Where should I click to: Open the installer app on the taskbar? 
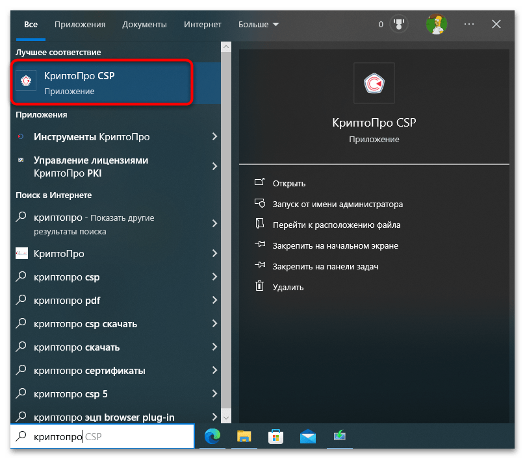point(340,436)
